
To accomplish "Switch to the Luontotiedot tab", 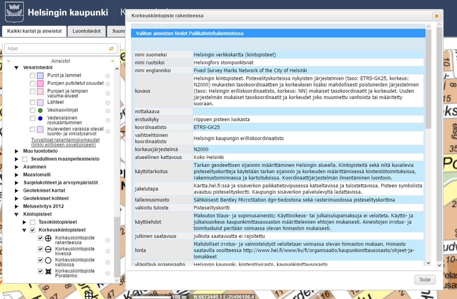I will [87, 31].
